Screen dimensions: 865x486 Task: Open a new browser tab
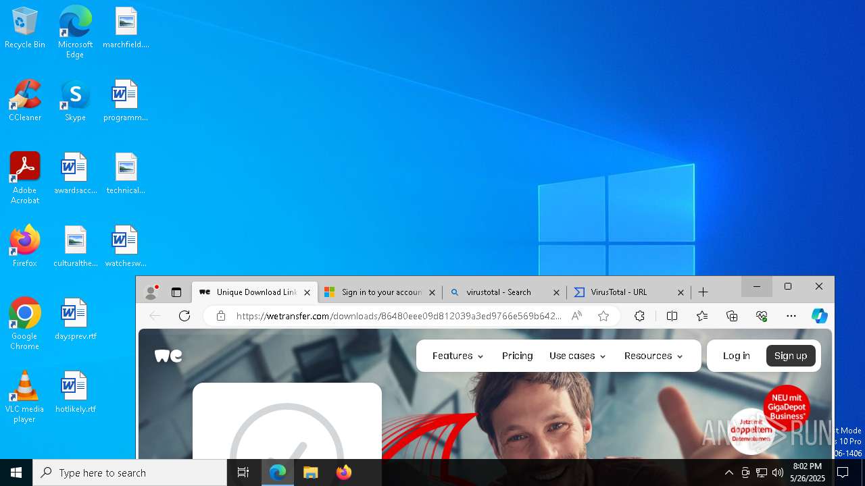click(703, 292)
